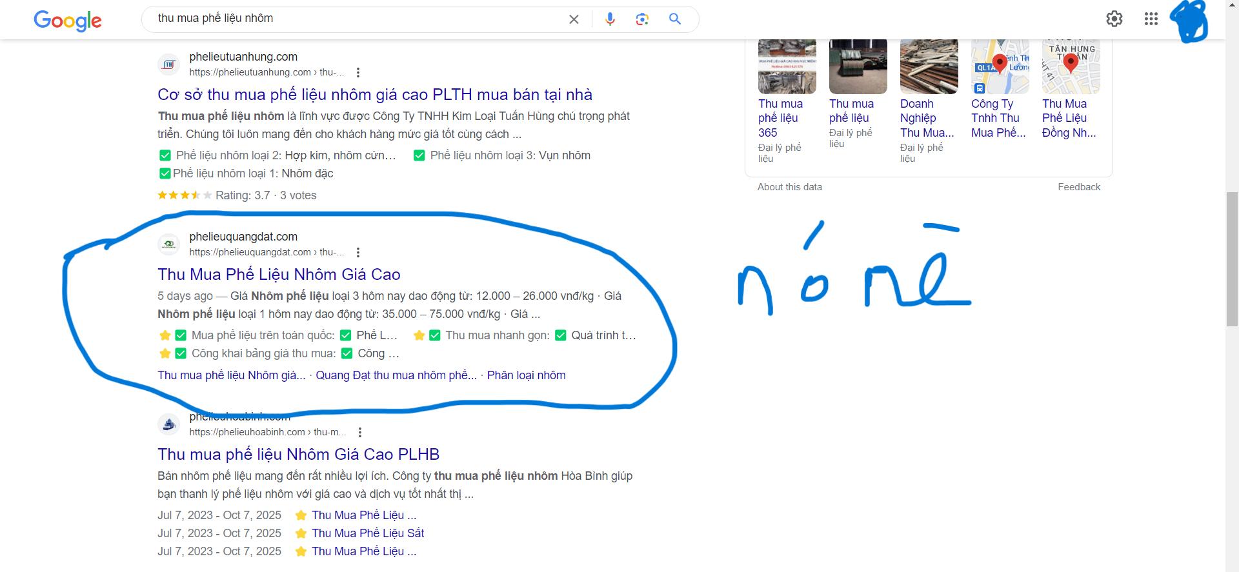Click the "Phân loại nhôm" sitelink
This screenshot has height=572, width=1239.
tap(526, 375)
